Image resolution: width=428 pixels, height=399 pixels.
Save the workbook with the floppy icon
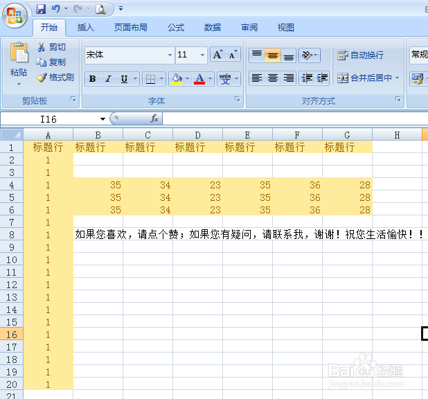[41, 9]
